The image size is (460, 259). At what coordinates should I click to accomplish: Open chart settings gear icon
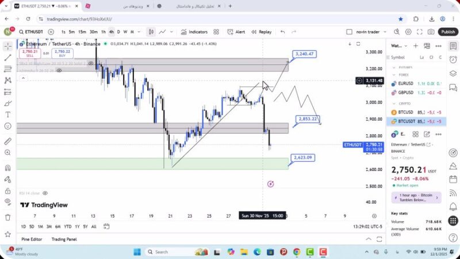(x=408, y=32)
